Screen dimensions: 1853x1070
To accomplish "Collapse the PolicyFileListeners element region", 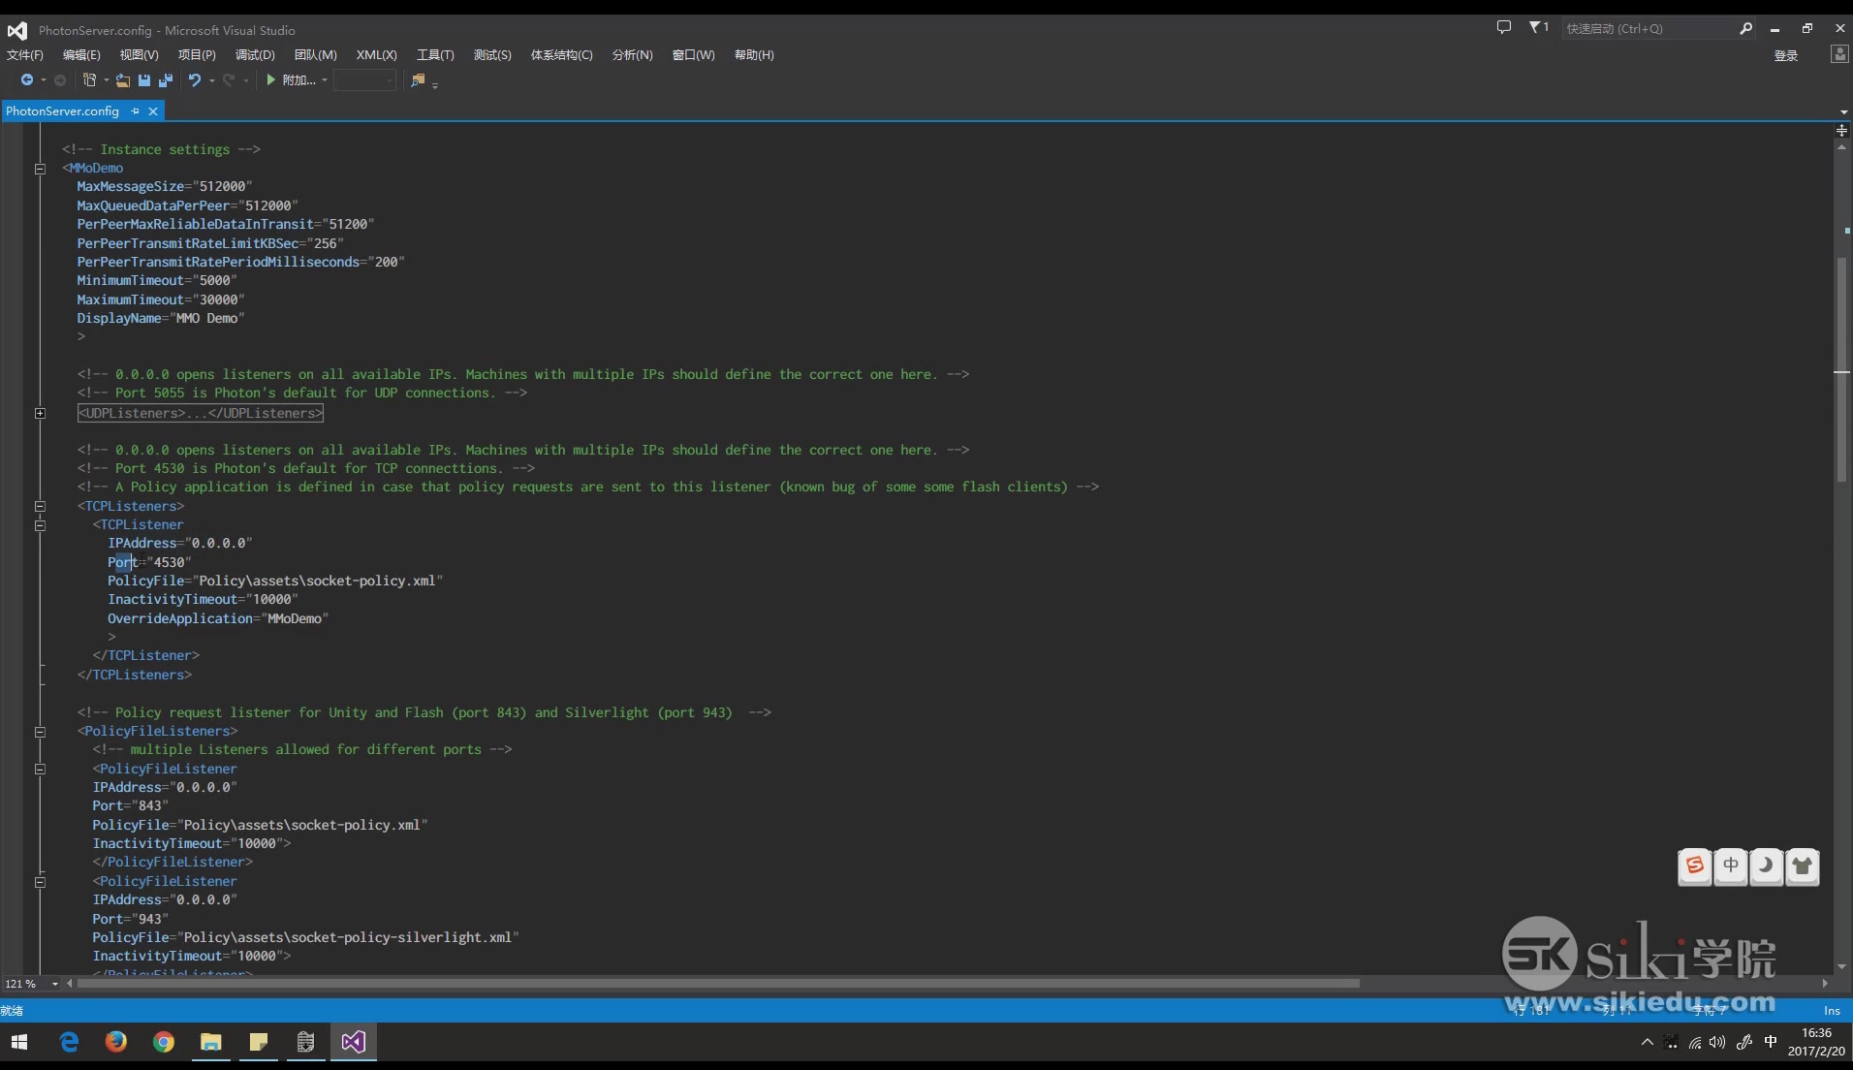I will pos(40,732).
